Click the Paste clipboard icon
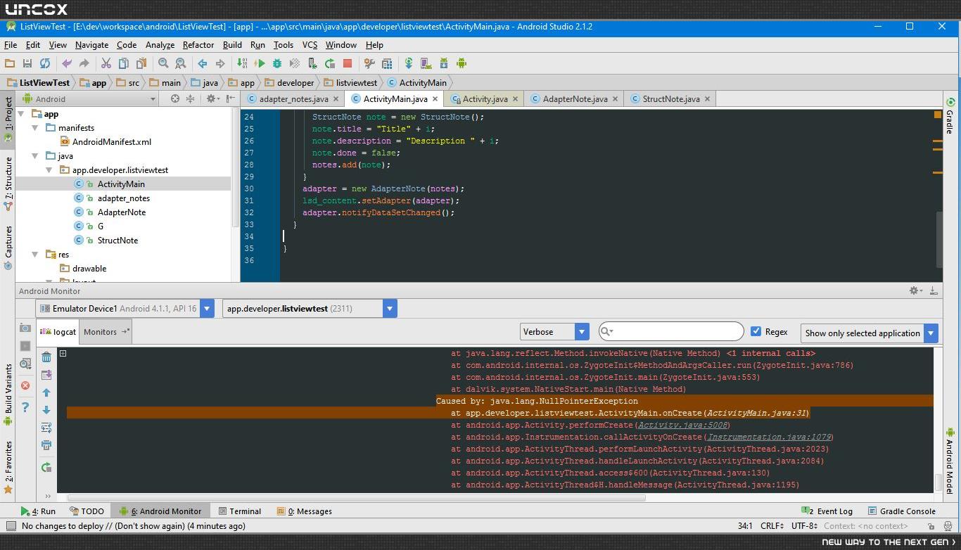 (140, 63)
